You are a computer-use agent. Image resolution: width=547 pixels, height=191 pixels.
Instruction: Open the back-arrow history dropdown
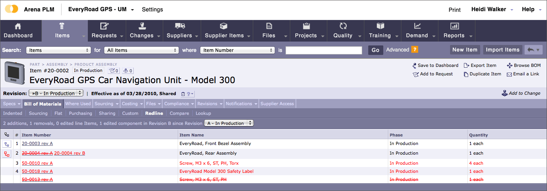tap(534, 49)
